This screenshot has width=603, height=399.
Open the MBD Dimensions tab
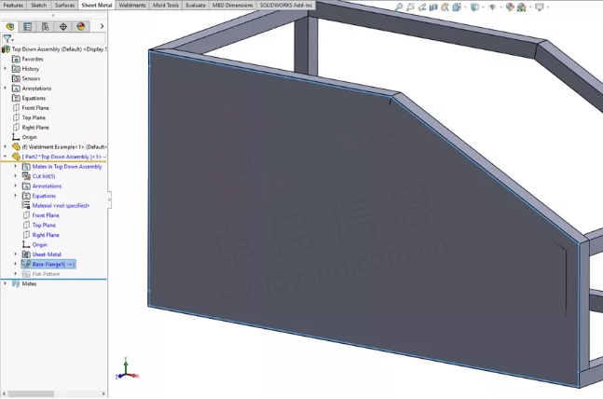point(233,5)
